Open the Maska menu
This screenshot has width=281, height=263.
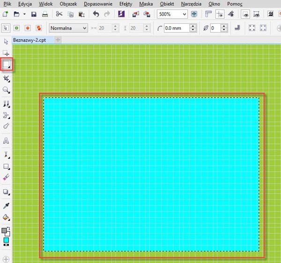[x=146, y=4]
